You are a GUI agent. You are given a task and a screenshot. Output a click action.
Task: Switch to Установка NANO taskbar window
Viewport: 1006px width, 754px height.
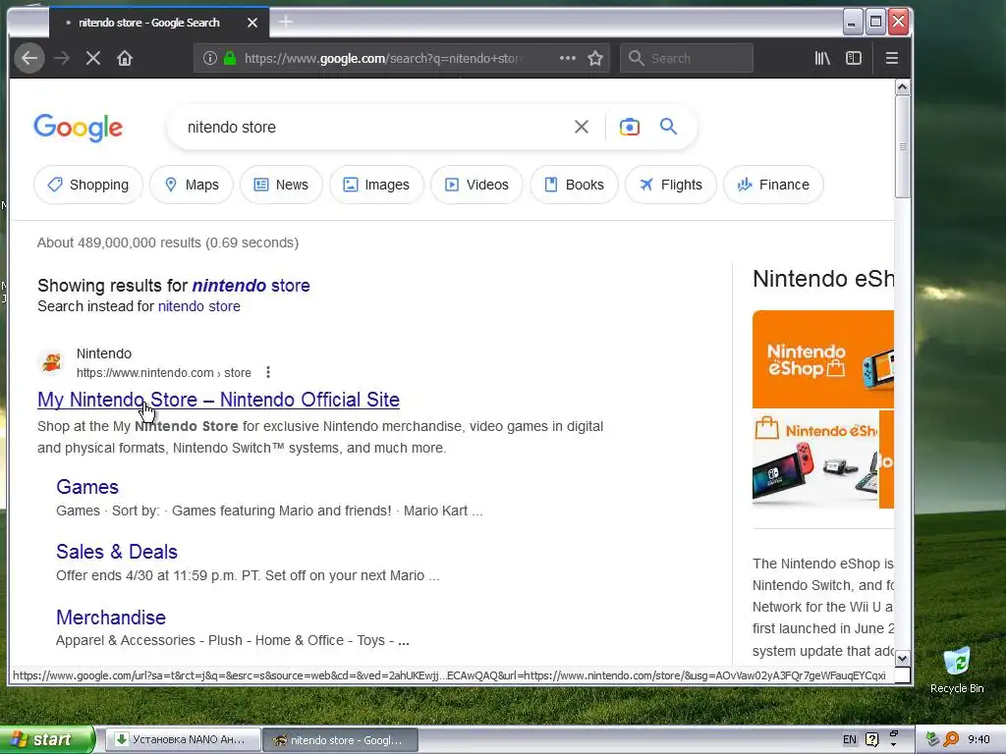(x=183, y=740)
